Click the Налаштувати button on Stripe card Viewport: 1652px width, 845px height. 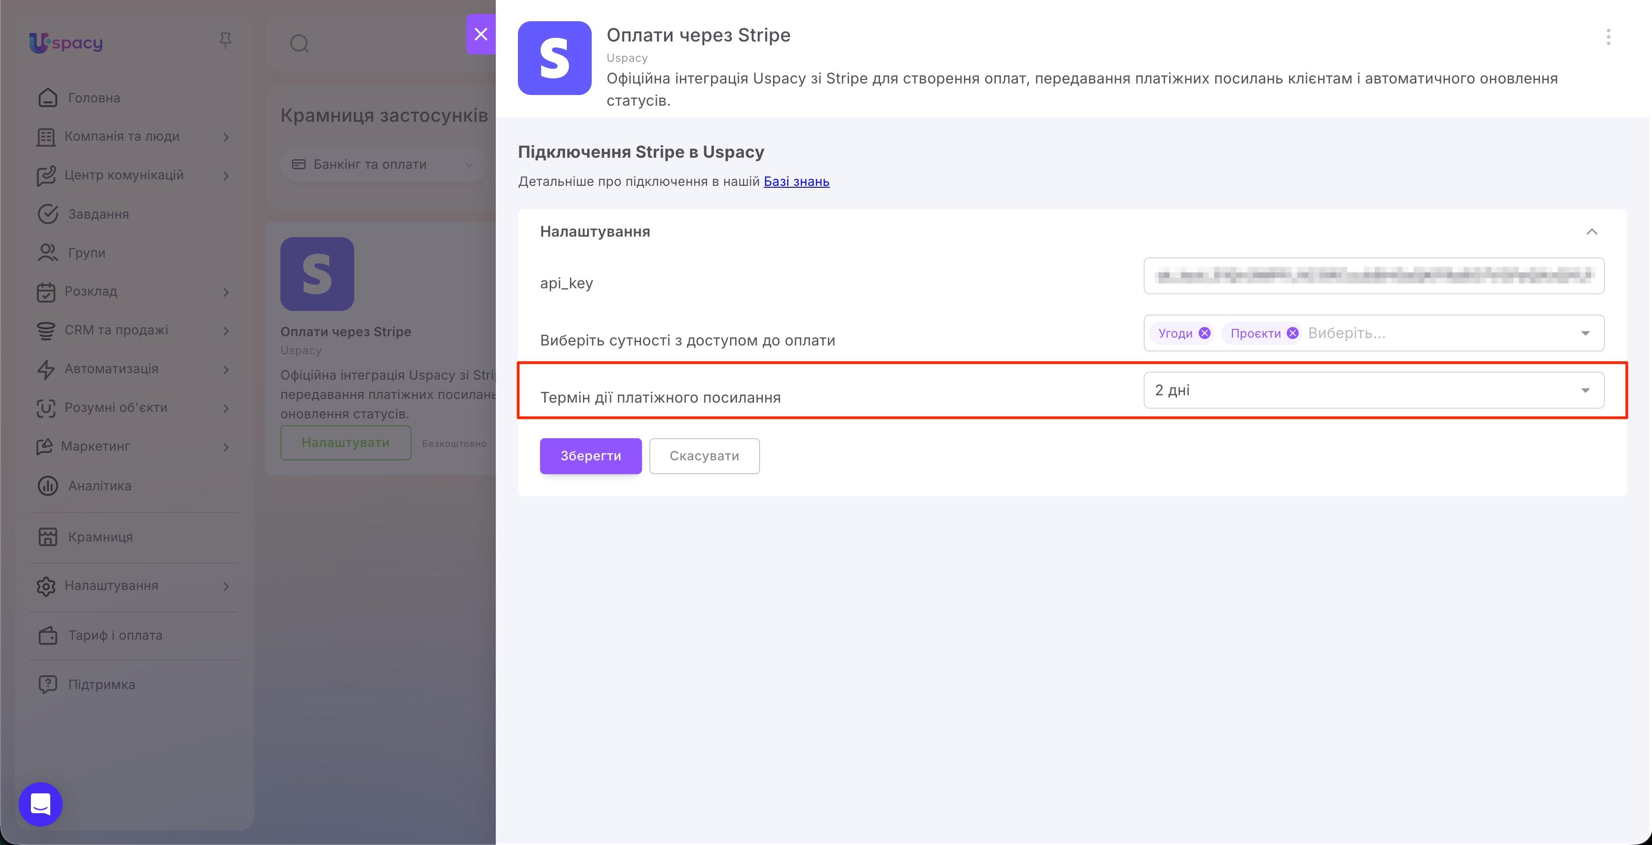(345, 442)
